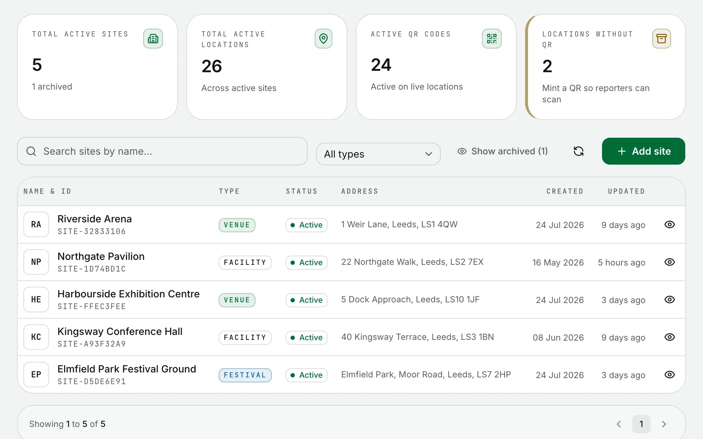703x439 pixels.
Task: Click site ID SITE-32833106
Action: tap(92, 232)
